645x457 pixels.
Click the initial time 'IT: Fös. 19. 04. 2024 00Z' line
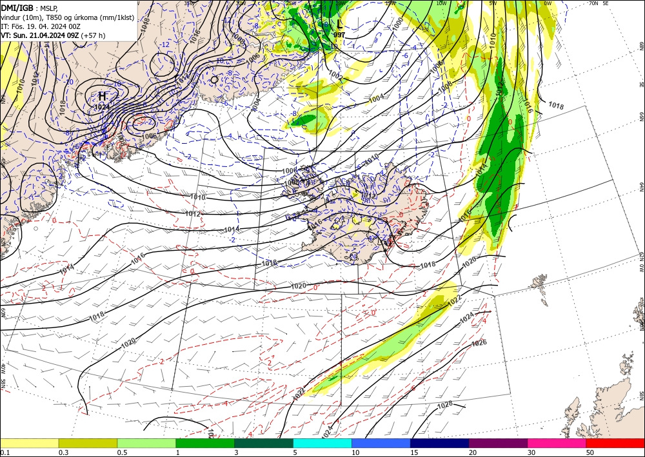click(41, 26)
